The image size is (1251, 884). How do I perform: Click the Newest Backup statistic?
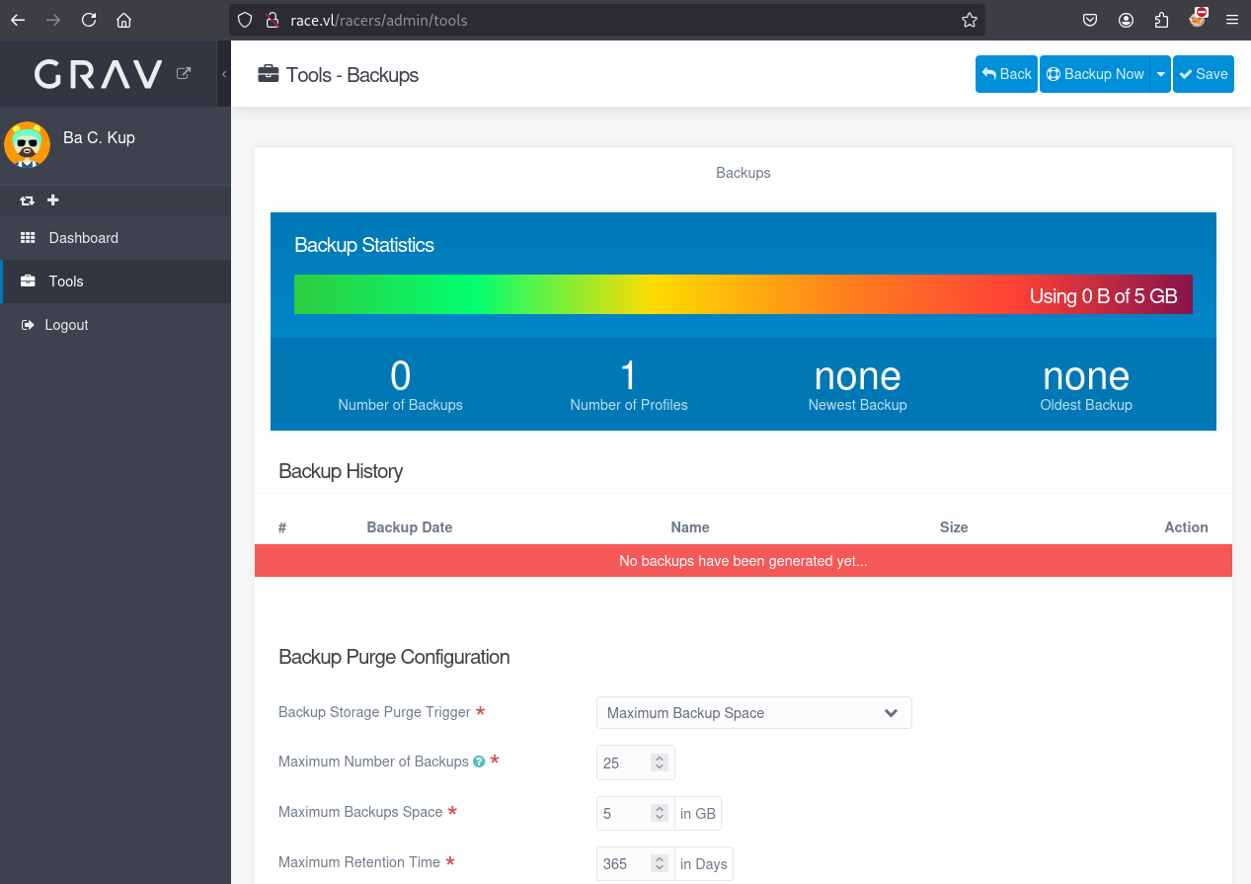tap(857, 385)
